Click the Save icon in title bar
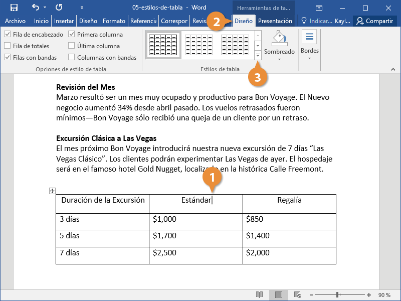The image size is (401, 301). pyautogui.click(x=14, y=8)
